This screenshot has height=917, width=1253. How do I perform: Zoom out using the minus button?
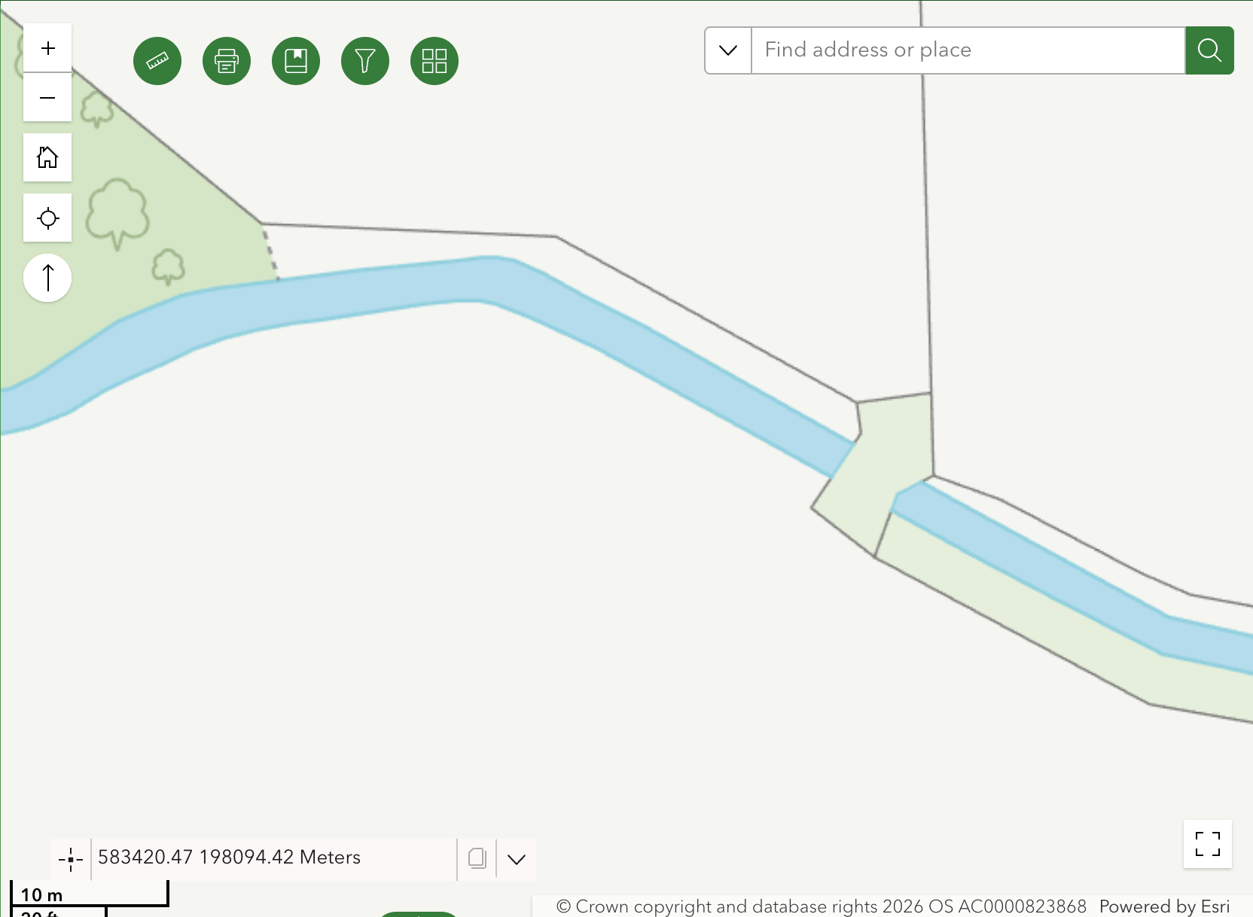click(x=47, y=98)
